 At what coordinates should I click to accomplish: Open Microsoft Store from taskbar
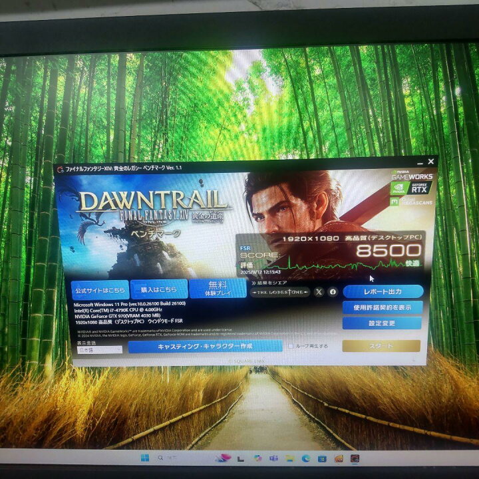[322, 458]
